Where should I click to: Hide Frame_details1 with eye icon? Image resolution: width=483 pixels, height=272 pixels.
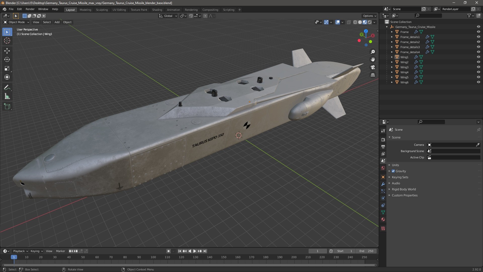click(x=478, y=37)
